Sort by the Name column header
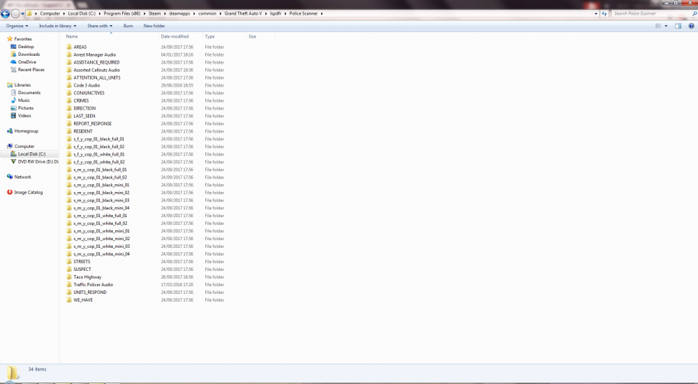Screen dimensions: 698x384 point(72,36)
